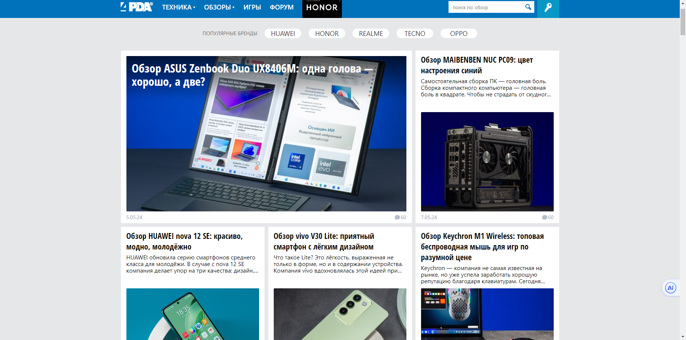The height and width of the screenshot is (340, 686).
Task: Open the vivo V30 Lite review title
Action: pyautogui.click(x=324, y=241)
